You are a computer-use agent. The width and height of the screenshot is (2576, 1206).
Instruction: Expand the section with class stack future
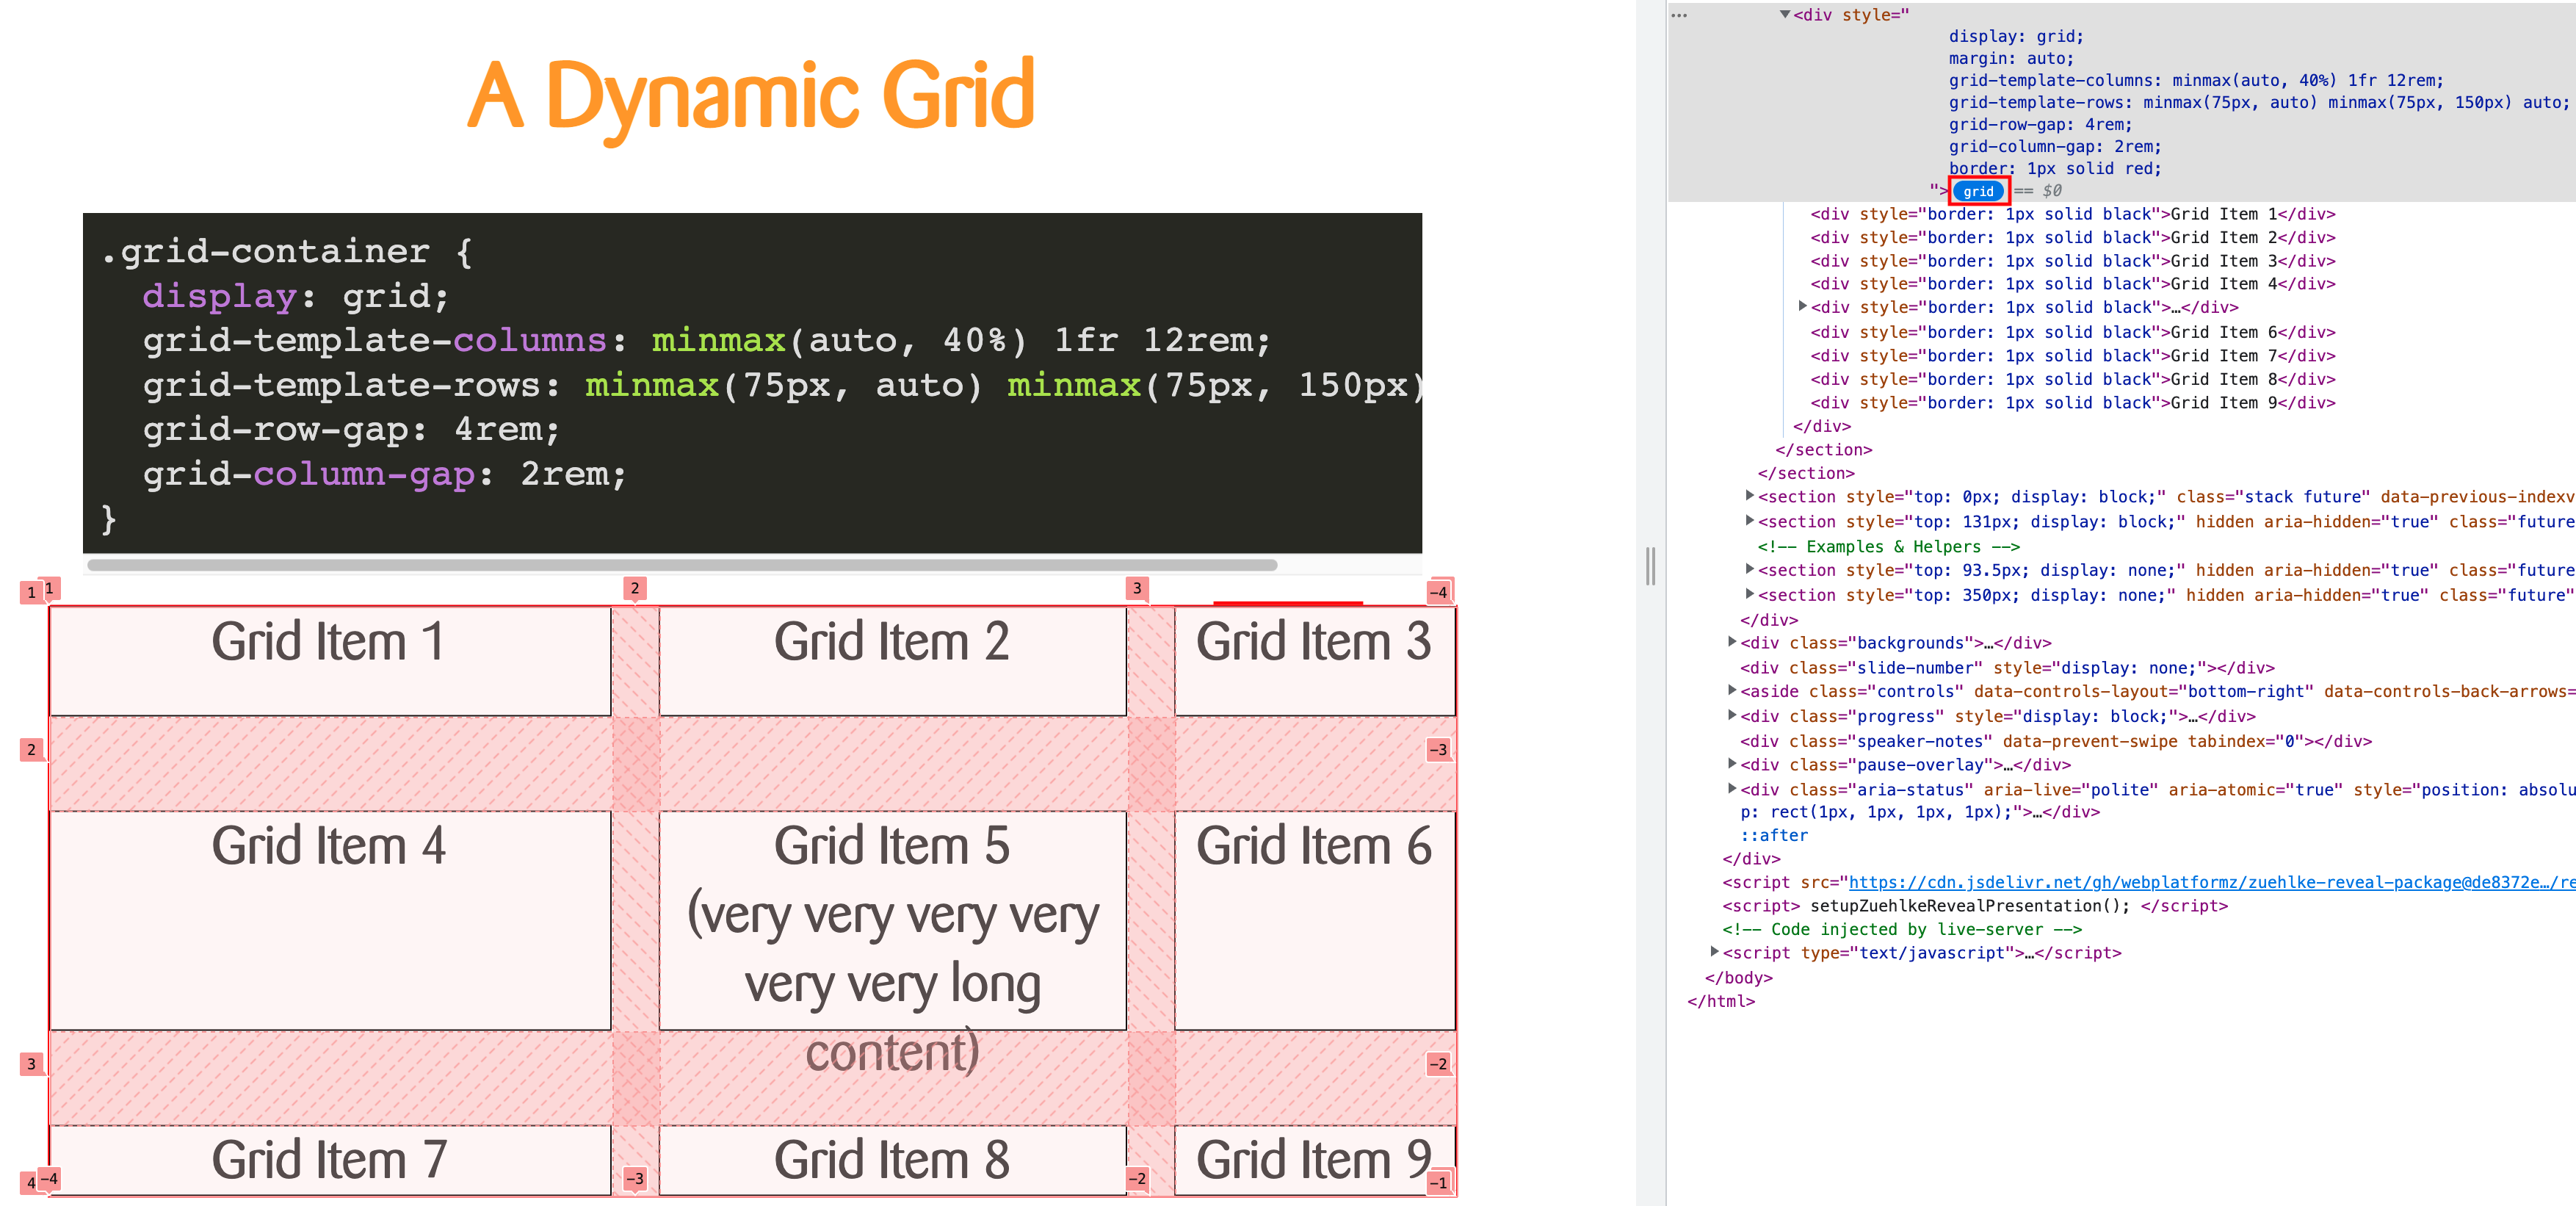pos(1749,495)
